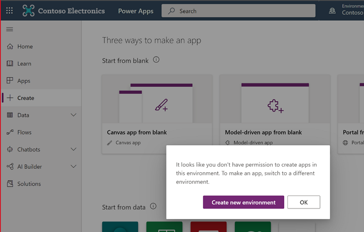Viewport: 364px width, 232px height.
Task: Expand the Chatbots section chevron
Action: coord(73,149)
